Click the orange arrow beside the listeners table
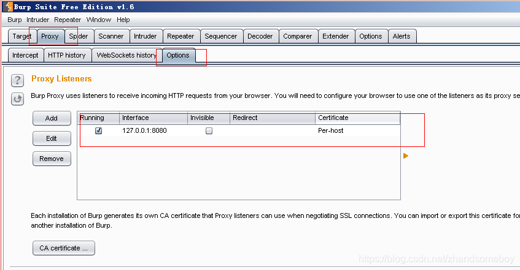This screenshot has width=520, height=270. (406, 156)
